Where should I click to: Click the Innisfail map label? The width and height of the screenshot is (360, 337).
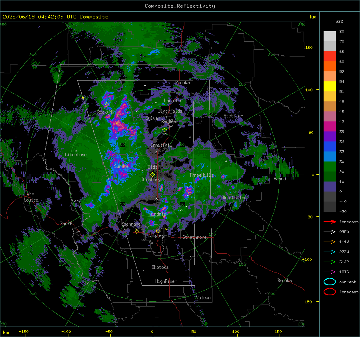[x=161, y=145]
